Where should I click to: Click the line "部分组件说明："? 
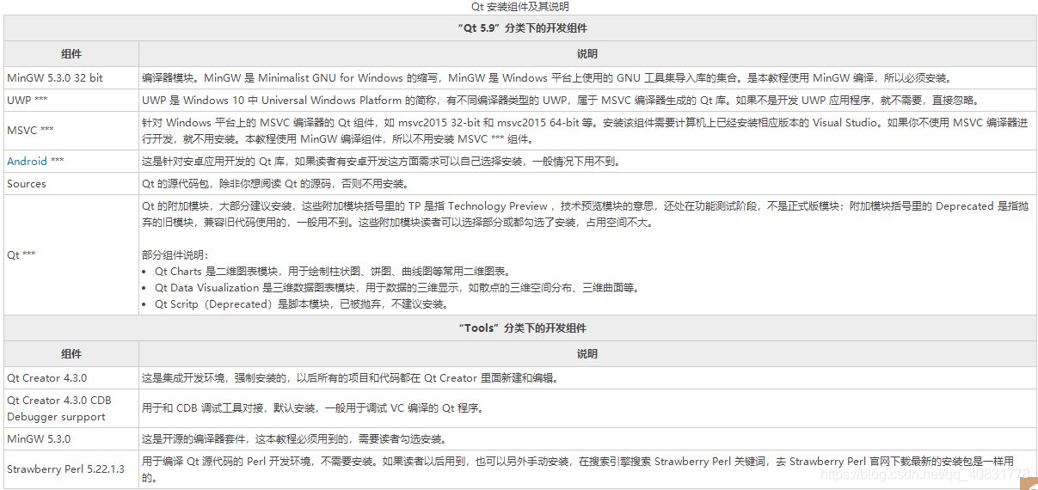[175, 255]
